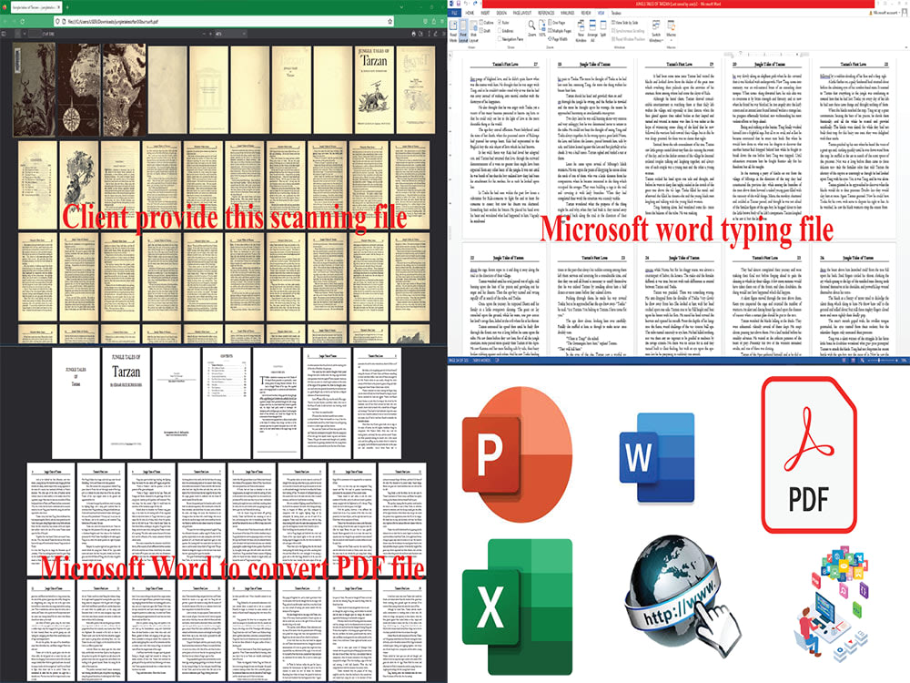Click the browser back arrow
Viewport: 910px width, 683px height.
pyautogui.click(x=5, y=22)
